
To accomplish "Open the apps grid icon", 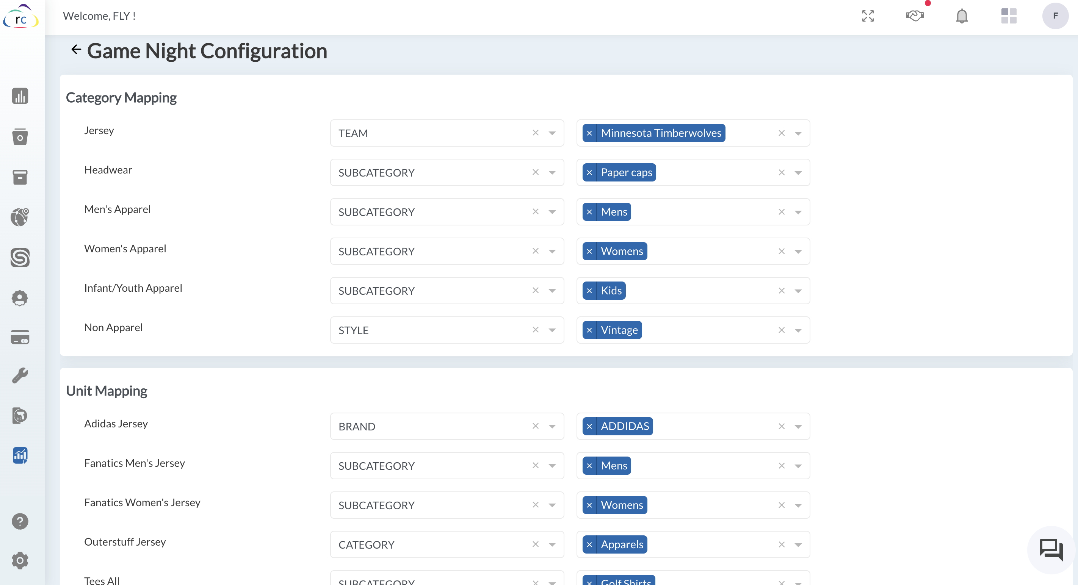I will (x=1009, y=16).
